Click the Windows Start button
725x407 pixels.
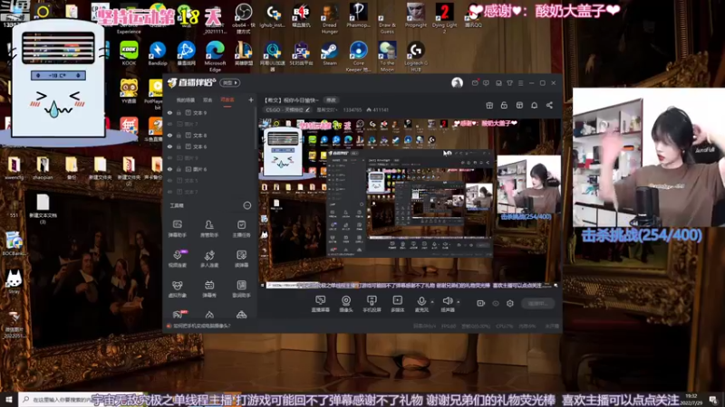coord(9,399)
